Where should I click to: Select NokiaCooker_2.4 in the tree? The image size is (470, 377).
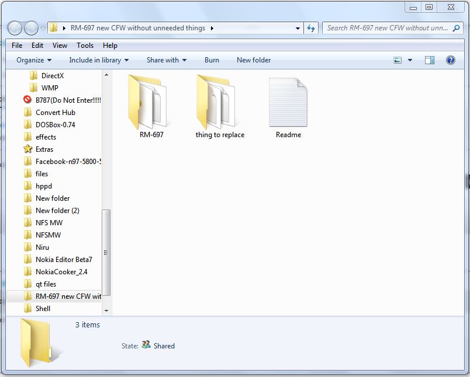[61, 272]
